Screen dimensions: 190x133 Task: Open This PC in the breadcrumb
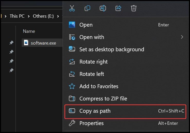click(x=17, y=16)
